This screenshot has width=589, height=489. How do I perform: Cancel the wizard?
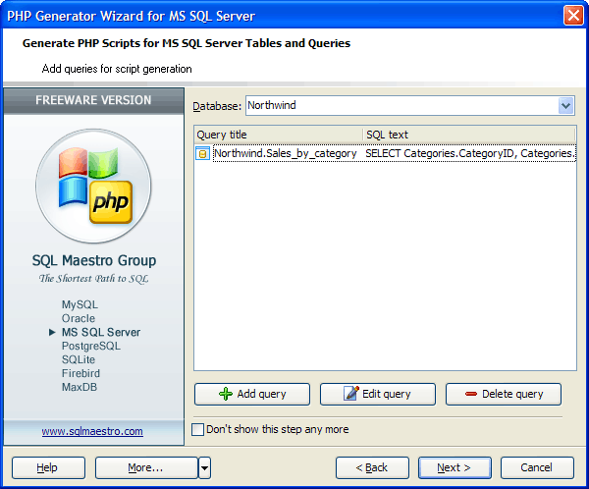click(537, 468)
